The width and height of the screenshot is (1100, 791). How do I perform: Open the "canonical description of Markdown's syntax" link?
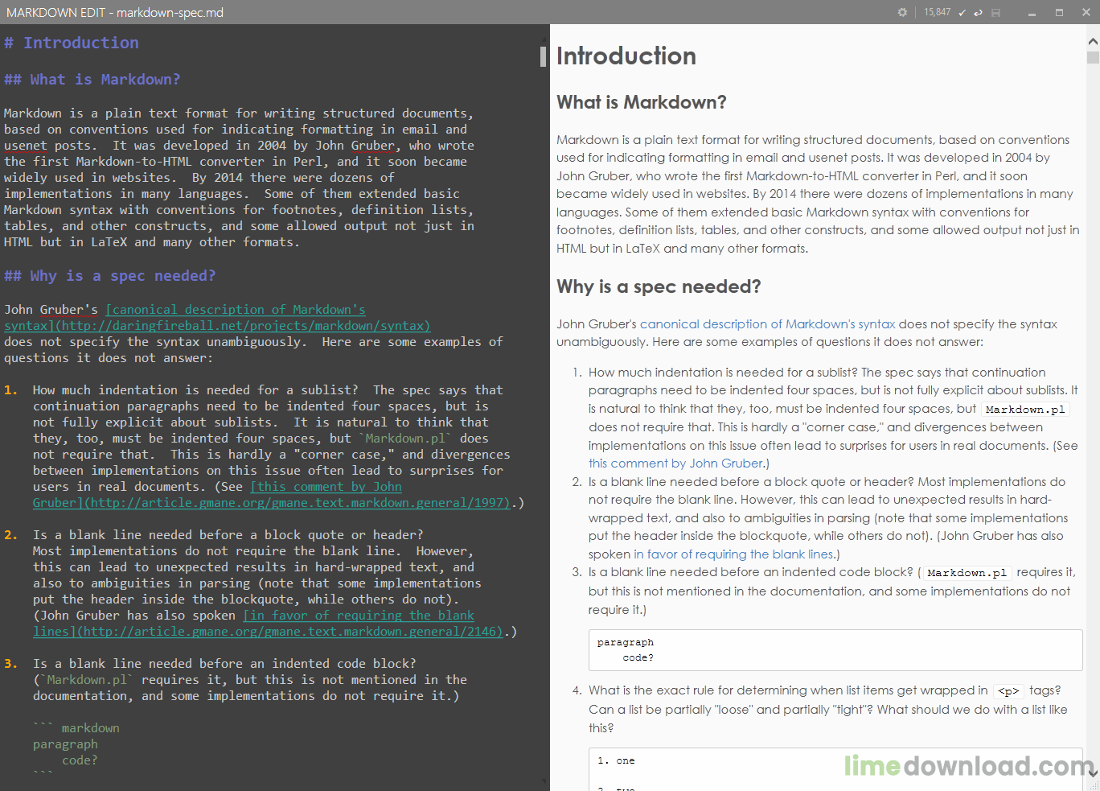click(767, 323)
